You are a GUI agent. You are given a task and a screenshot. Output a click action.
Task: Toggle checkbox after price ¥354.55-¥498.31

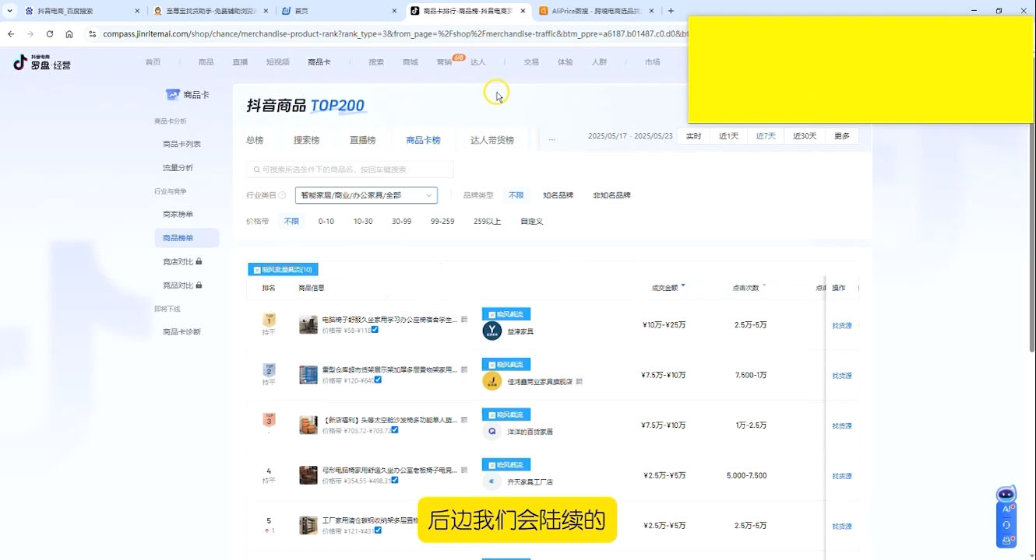tap(395, 481)
